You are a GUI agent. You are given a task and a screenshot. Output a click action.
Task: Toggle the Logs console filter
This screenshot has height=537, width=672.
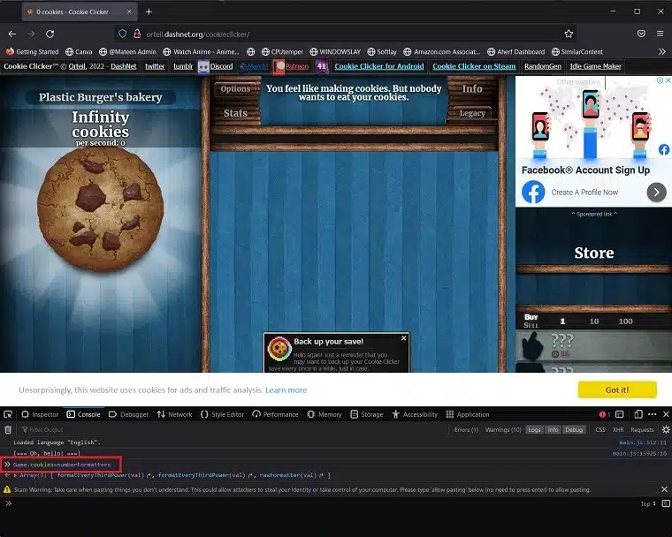click(534, 429)
